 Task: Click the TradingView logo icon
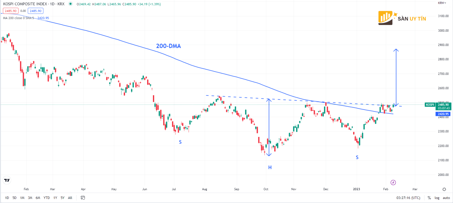pos(7,180)
